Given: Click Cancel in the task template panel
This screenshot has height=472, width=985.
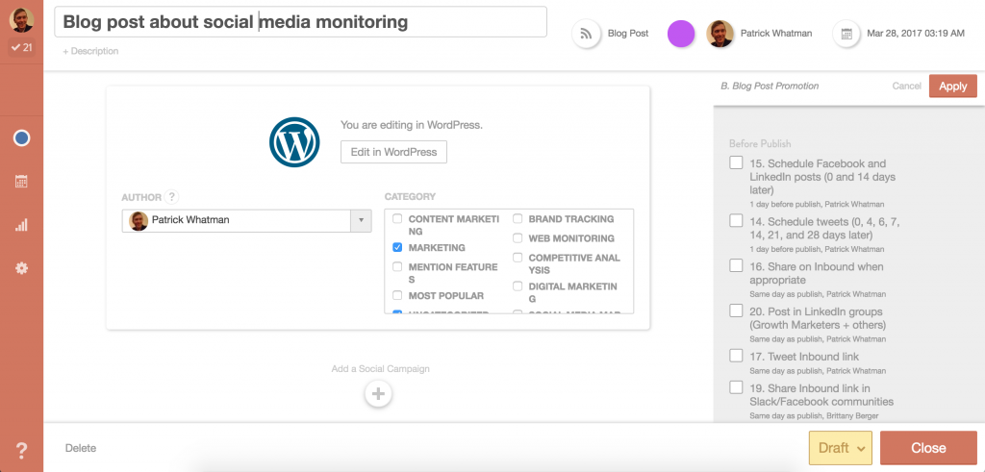Looking at the screenshot, I should point(906,86).
